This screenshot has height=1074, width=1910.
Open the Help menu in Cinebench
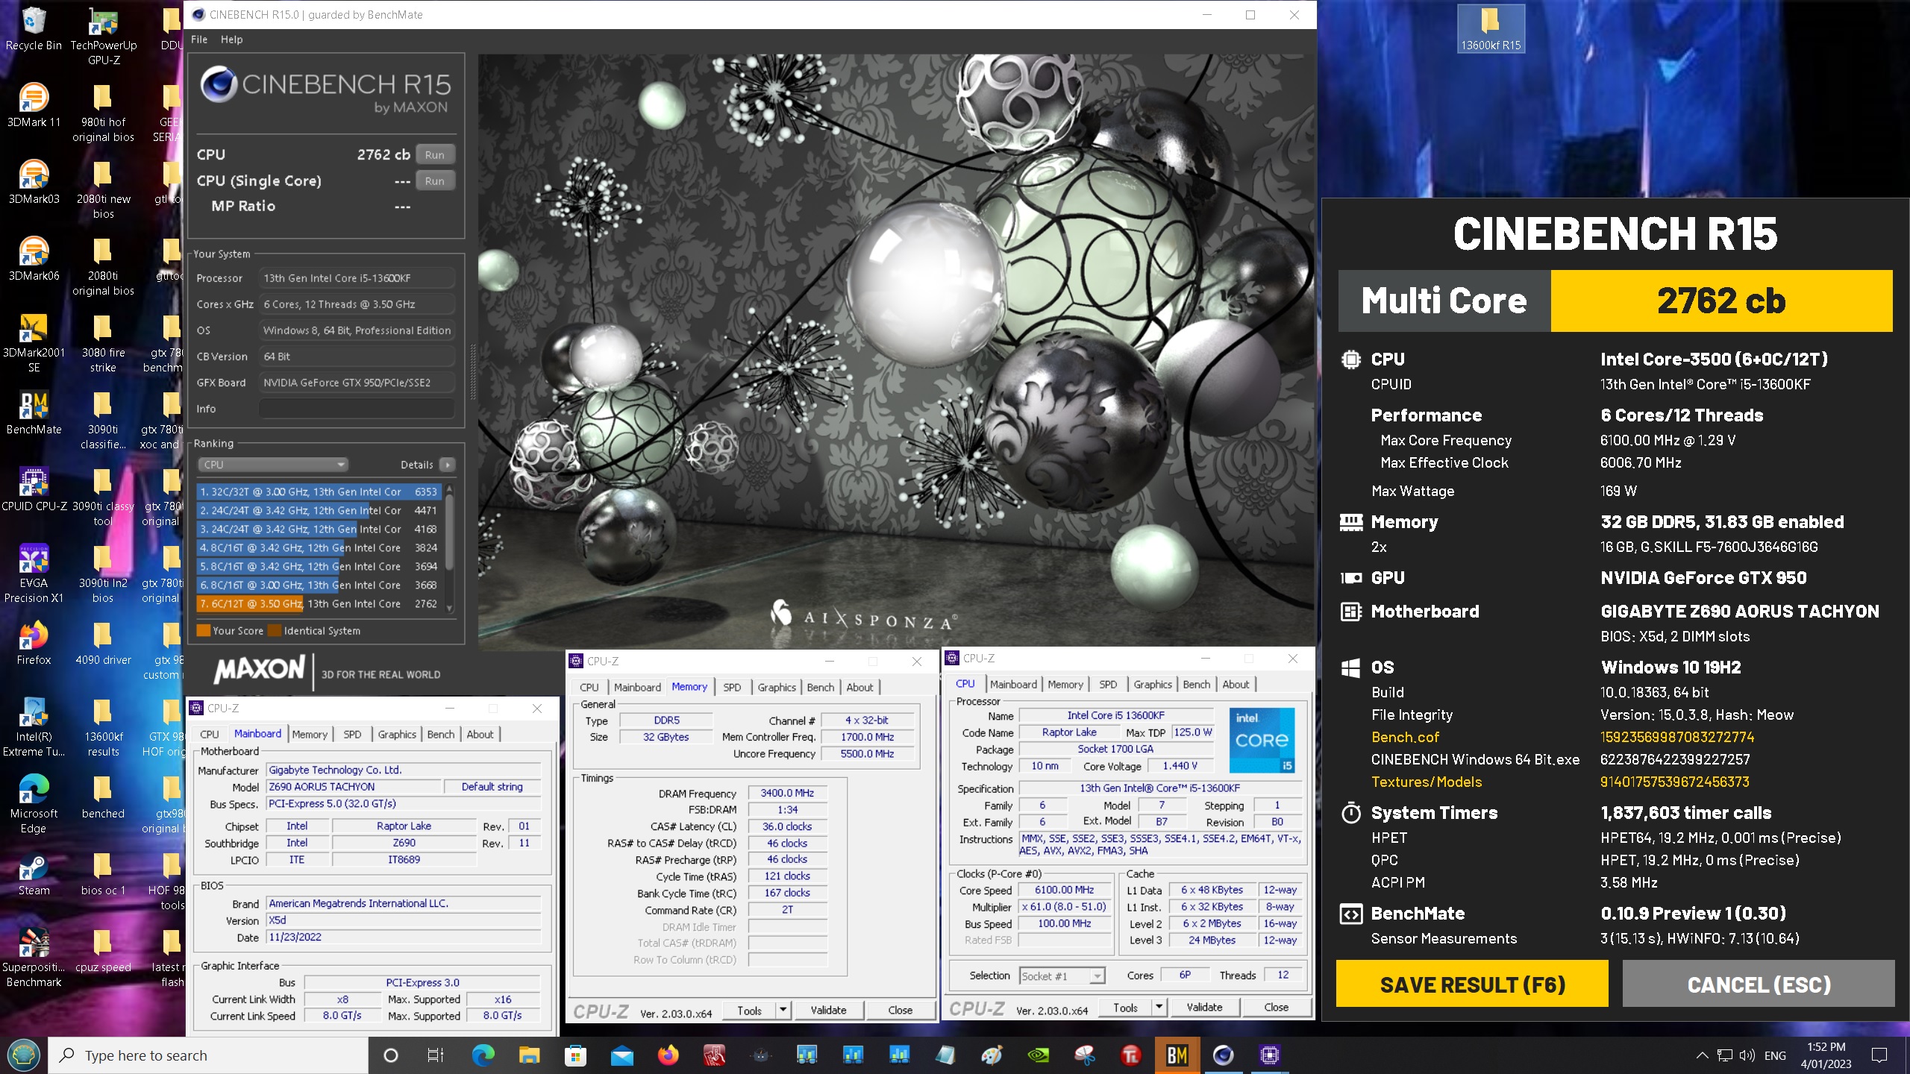(231, 40)
